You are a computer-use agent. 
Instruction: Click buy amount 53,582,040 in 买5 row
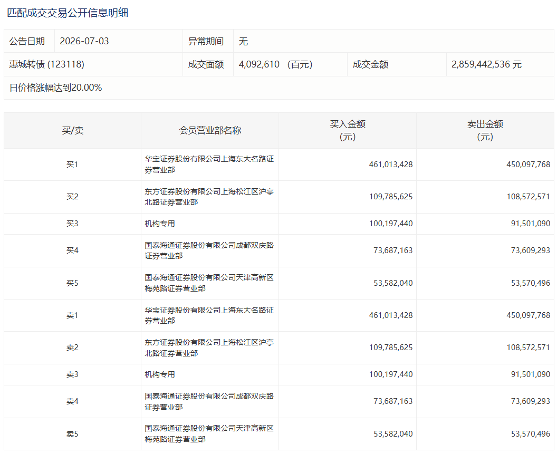point(393,283)
